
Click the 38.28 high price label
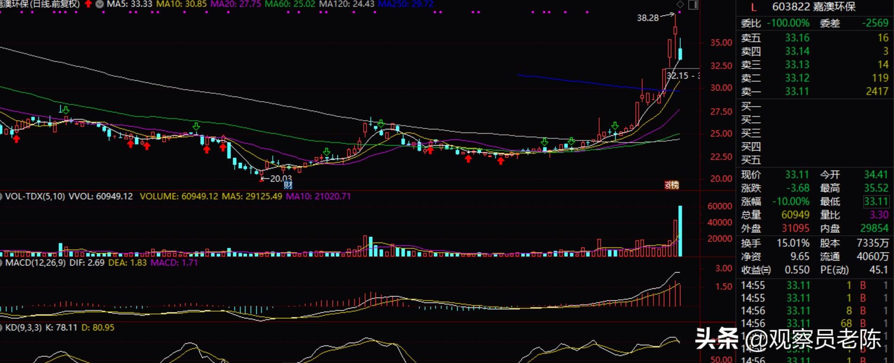(x=648, y=18)
